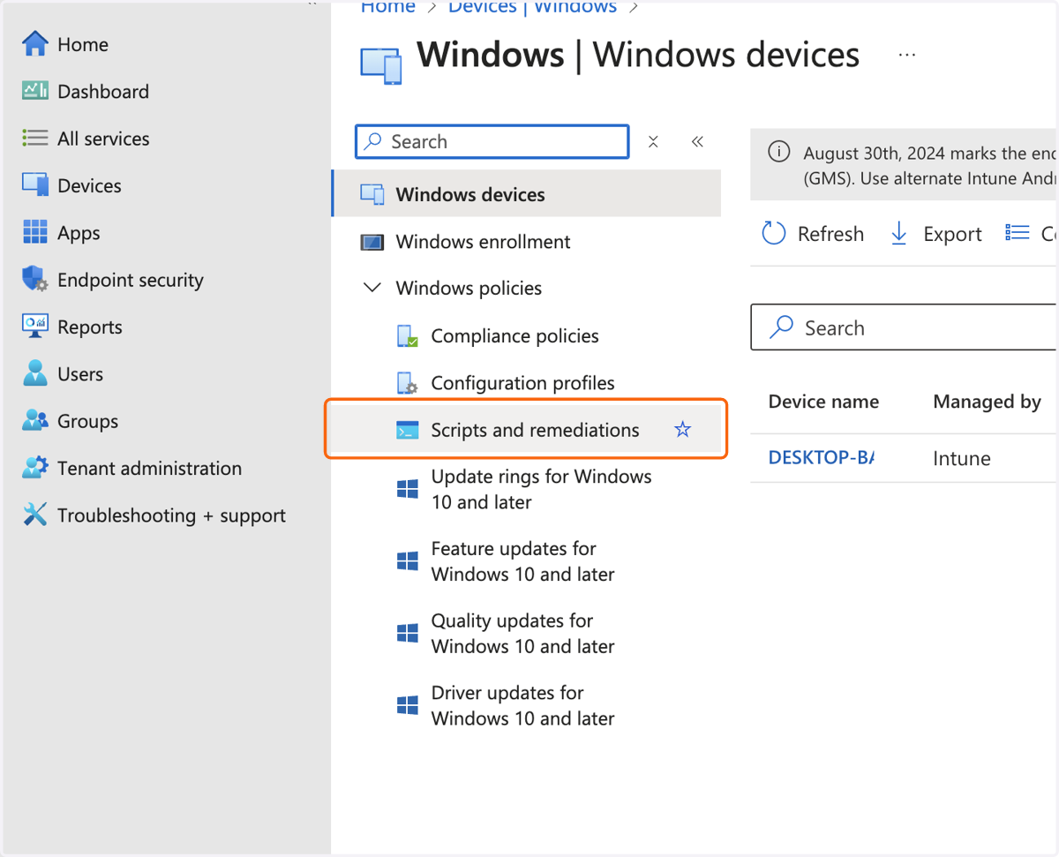Favorite Scripts and remediations with the star

point(682,430)
